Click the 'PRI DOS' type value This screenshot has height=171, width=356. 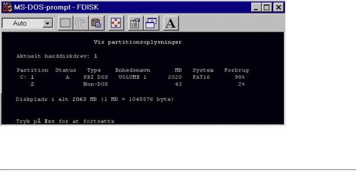pos(96,77)
